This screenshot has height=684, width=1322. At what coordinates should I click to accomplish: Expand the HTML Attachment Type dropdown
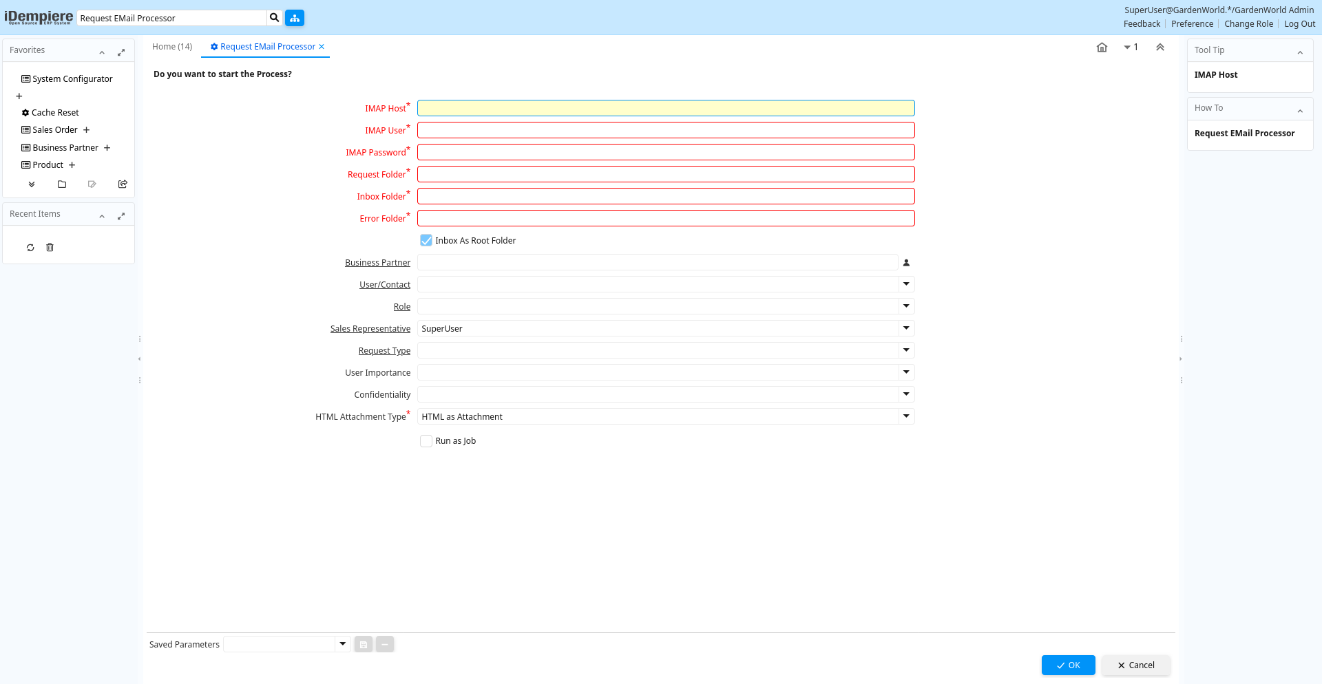(x=906, y=416)
